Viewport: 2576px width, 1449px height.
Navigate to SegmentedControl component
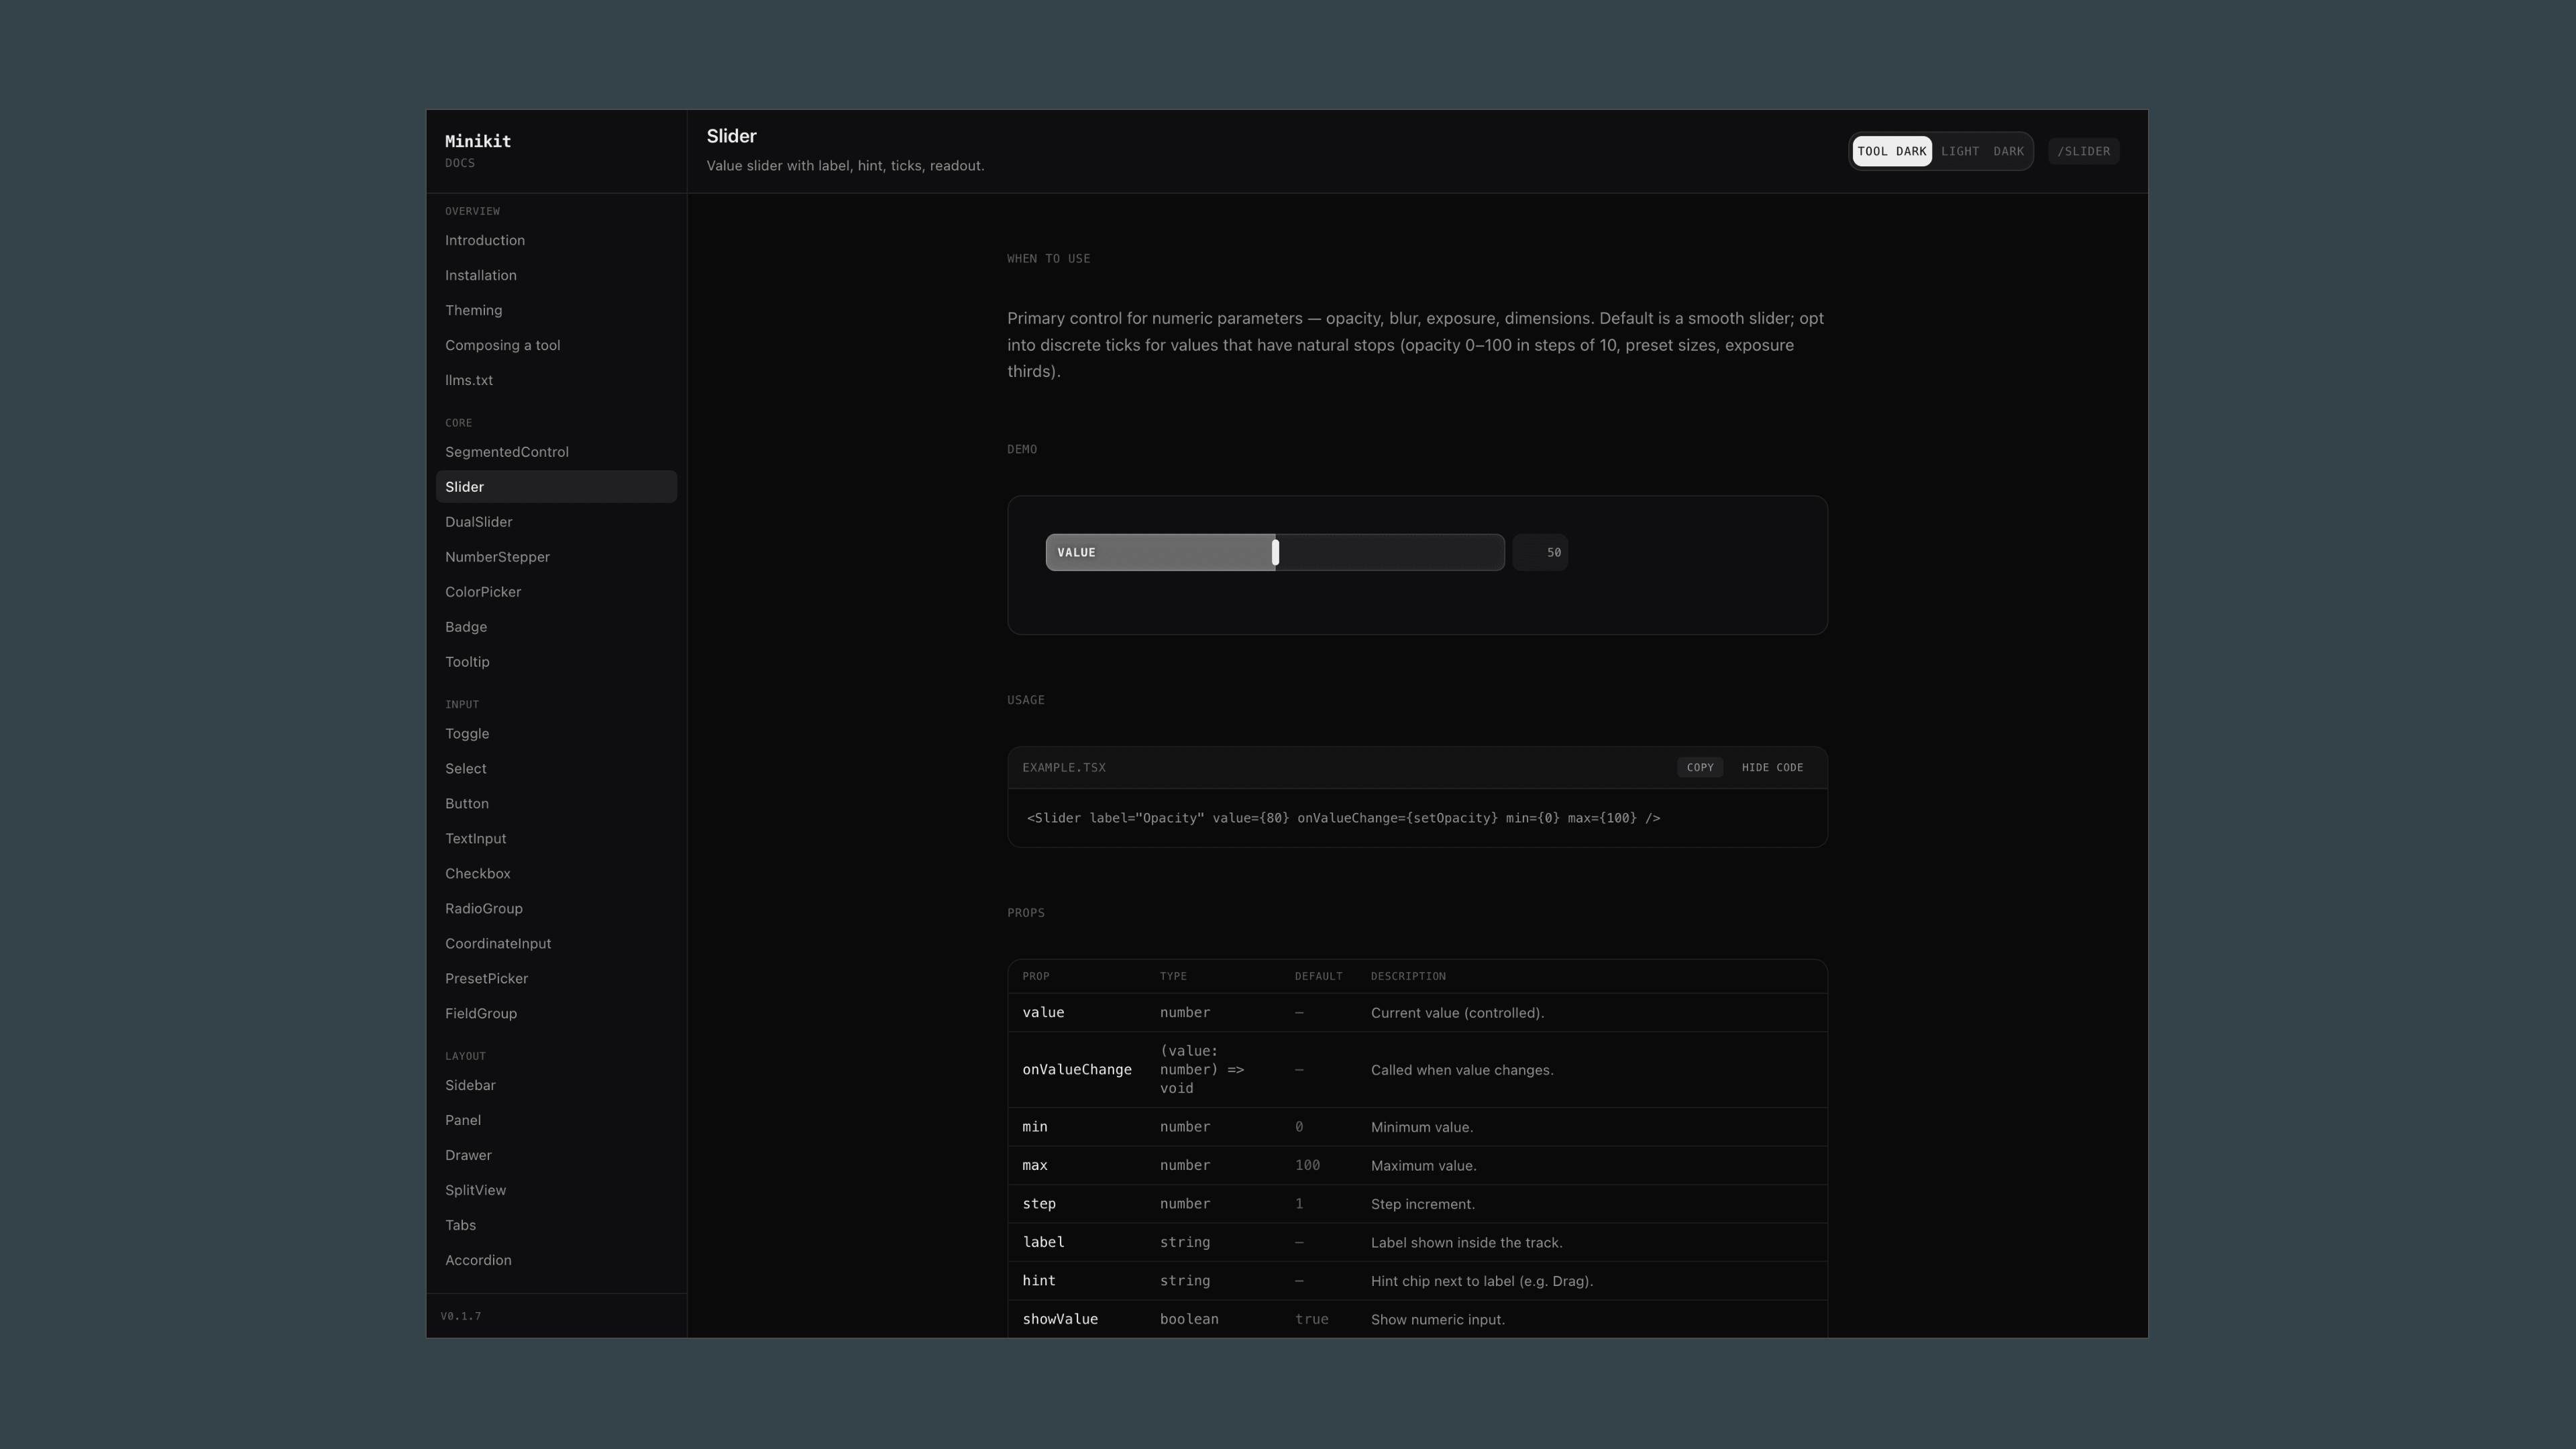click(x=556, y=452)
